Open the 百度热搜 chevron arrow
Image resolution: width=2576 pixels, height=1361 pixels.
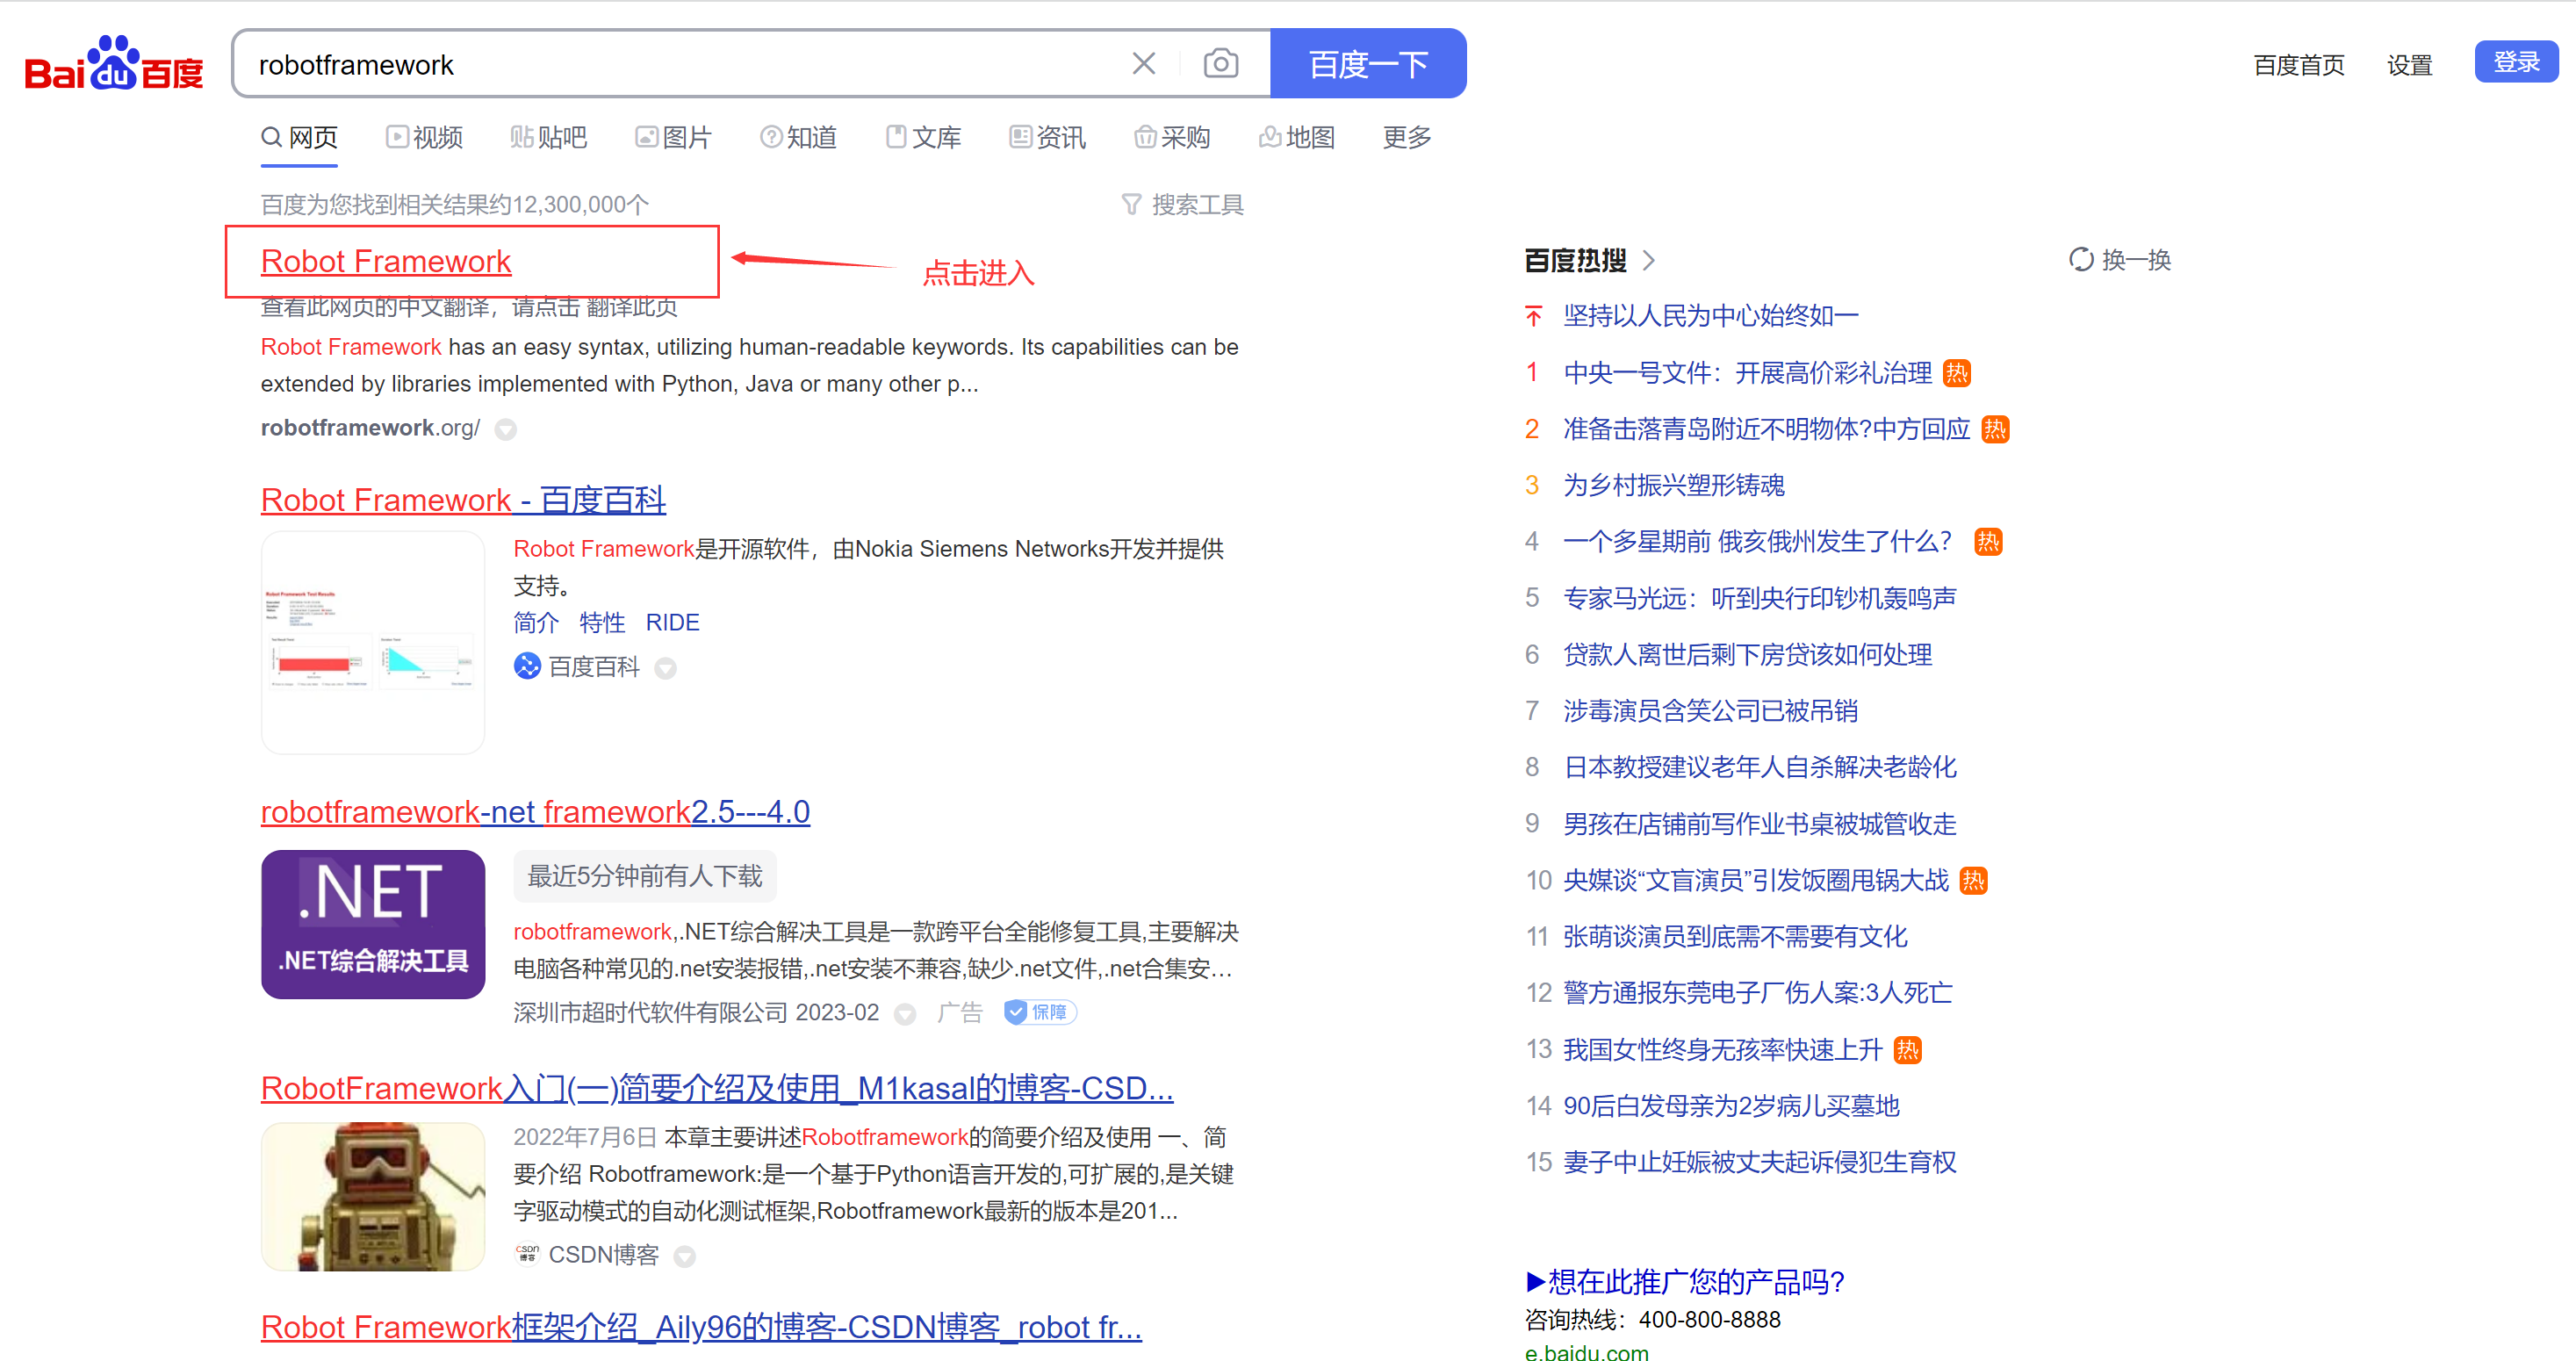coord(1649,261)
